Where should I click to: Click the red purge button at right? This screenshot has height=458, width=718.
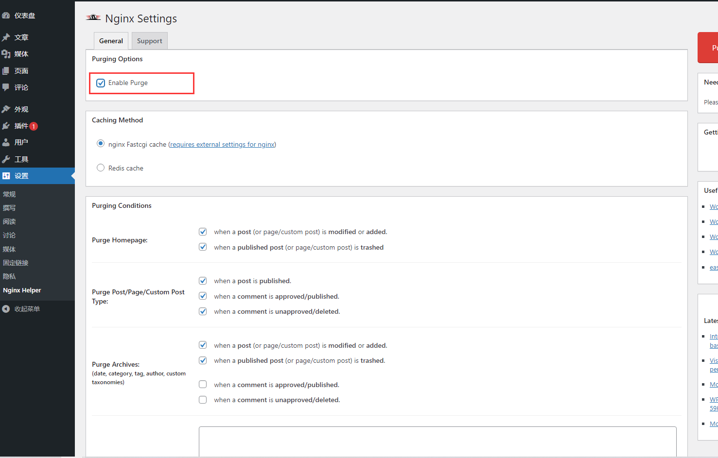pyautogui.click(x=708, y=48)
